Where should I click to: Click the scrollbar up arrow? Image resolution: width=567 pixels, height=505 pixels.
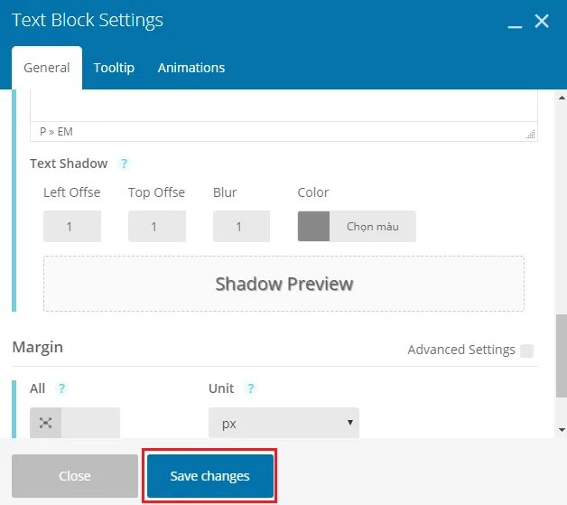562,98
